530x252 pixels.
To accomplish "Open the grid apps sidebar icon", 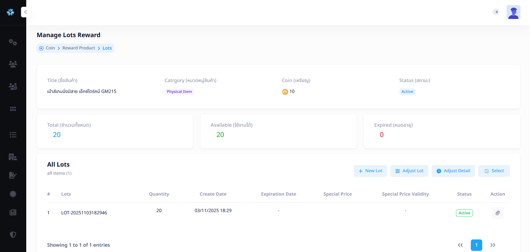I will [x=13, y=109].
